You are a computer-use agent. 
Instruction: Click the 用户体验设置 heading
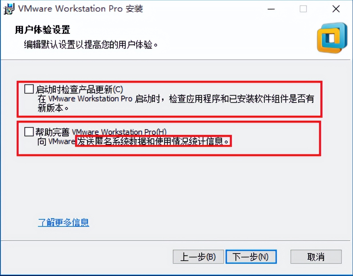coord(42,30)
